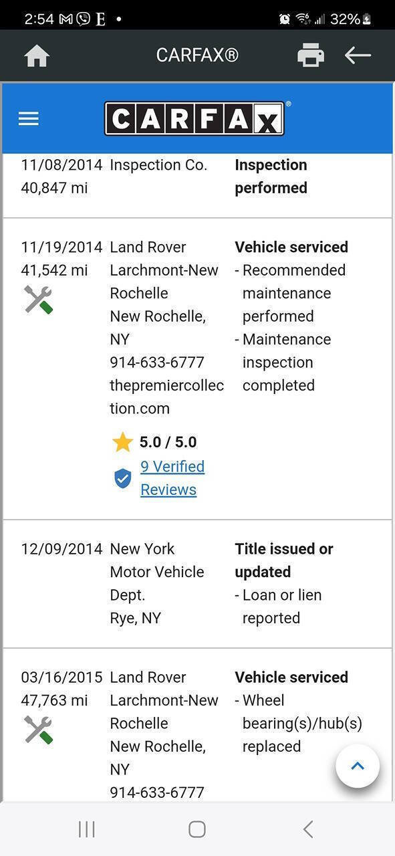Screen dimensions: 395x856
Task: Tap the Android back navigation chevron
Action: coord(307,829)
